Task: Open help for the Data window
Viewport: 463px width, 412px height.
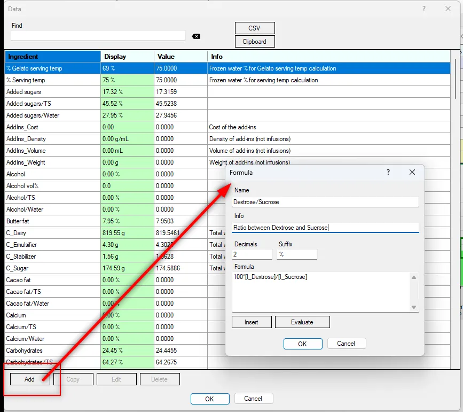Action: [x=424, y=9]
